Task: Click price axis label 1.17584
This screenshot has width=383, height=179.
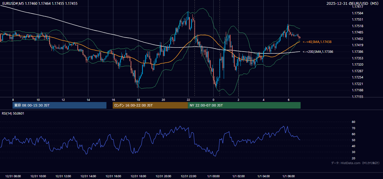Action: (357, 13)
